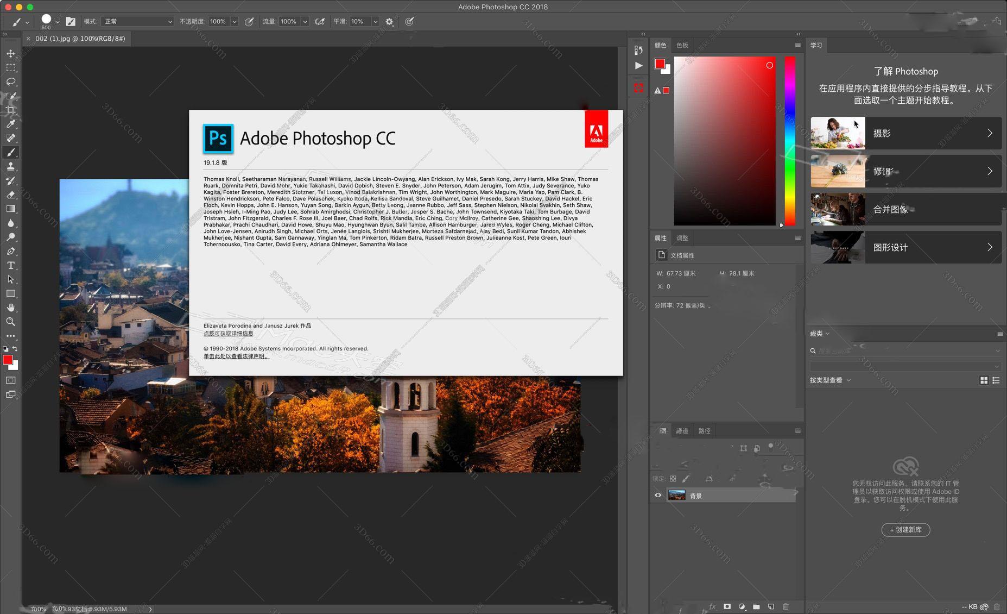This screenshot has height=614, width=1007.
Task: Toggle visibility of the 背景 layer
Action: [658, 495]
